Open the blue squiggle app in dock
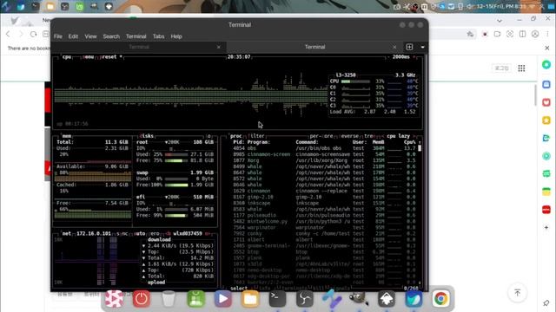556x312 pixels. [x=332, y=299]
